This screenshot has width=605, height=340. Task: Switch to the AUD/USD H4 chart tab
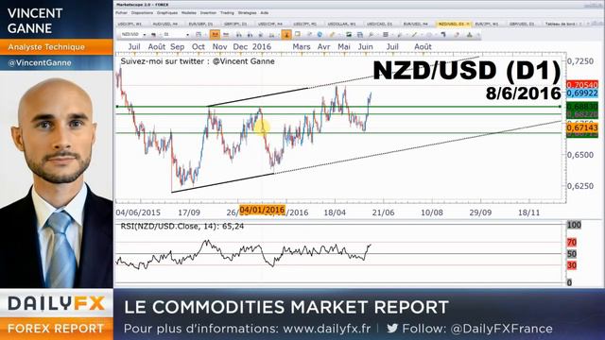[165, 24]
